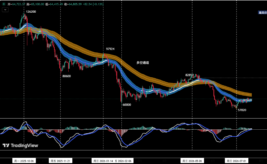Select the 2025-10-06 date label
267x164 pixels.
pyautogui.click(x=24, y=161)
